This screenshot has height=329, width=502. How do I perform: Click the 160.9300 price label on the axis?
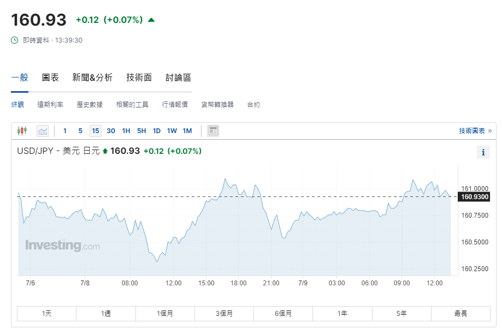475,198
